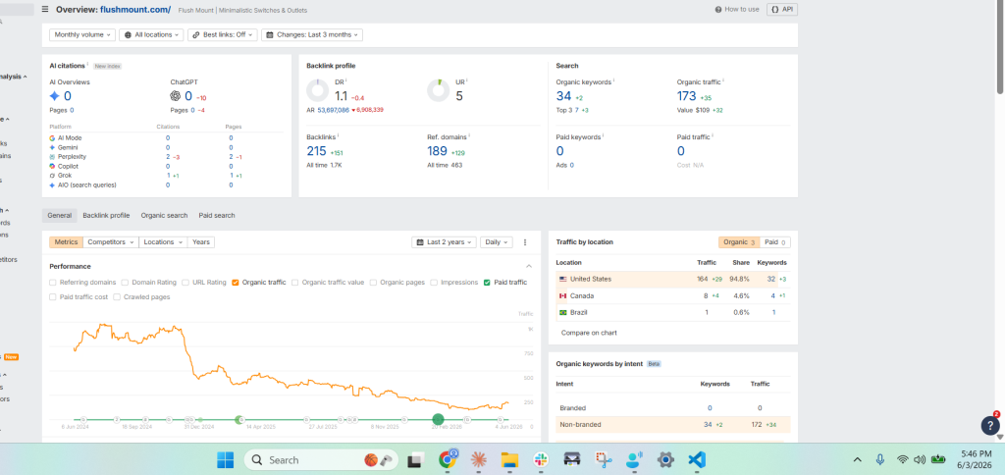Image resolution: width=1005 pixels, height=475 pixels.
Task: Click the AI Overviews sparkle icon
Action: [55, 96]
